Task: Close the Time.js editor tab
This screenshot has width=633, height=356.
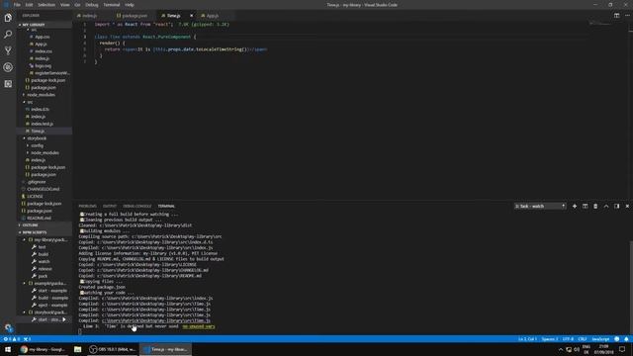Action: pos(191,16)
